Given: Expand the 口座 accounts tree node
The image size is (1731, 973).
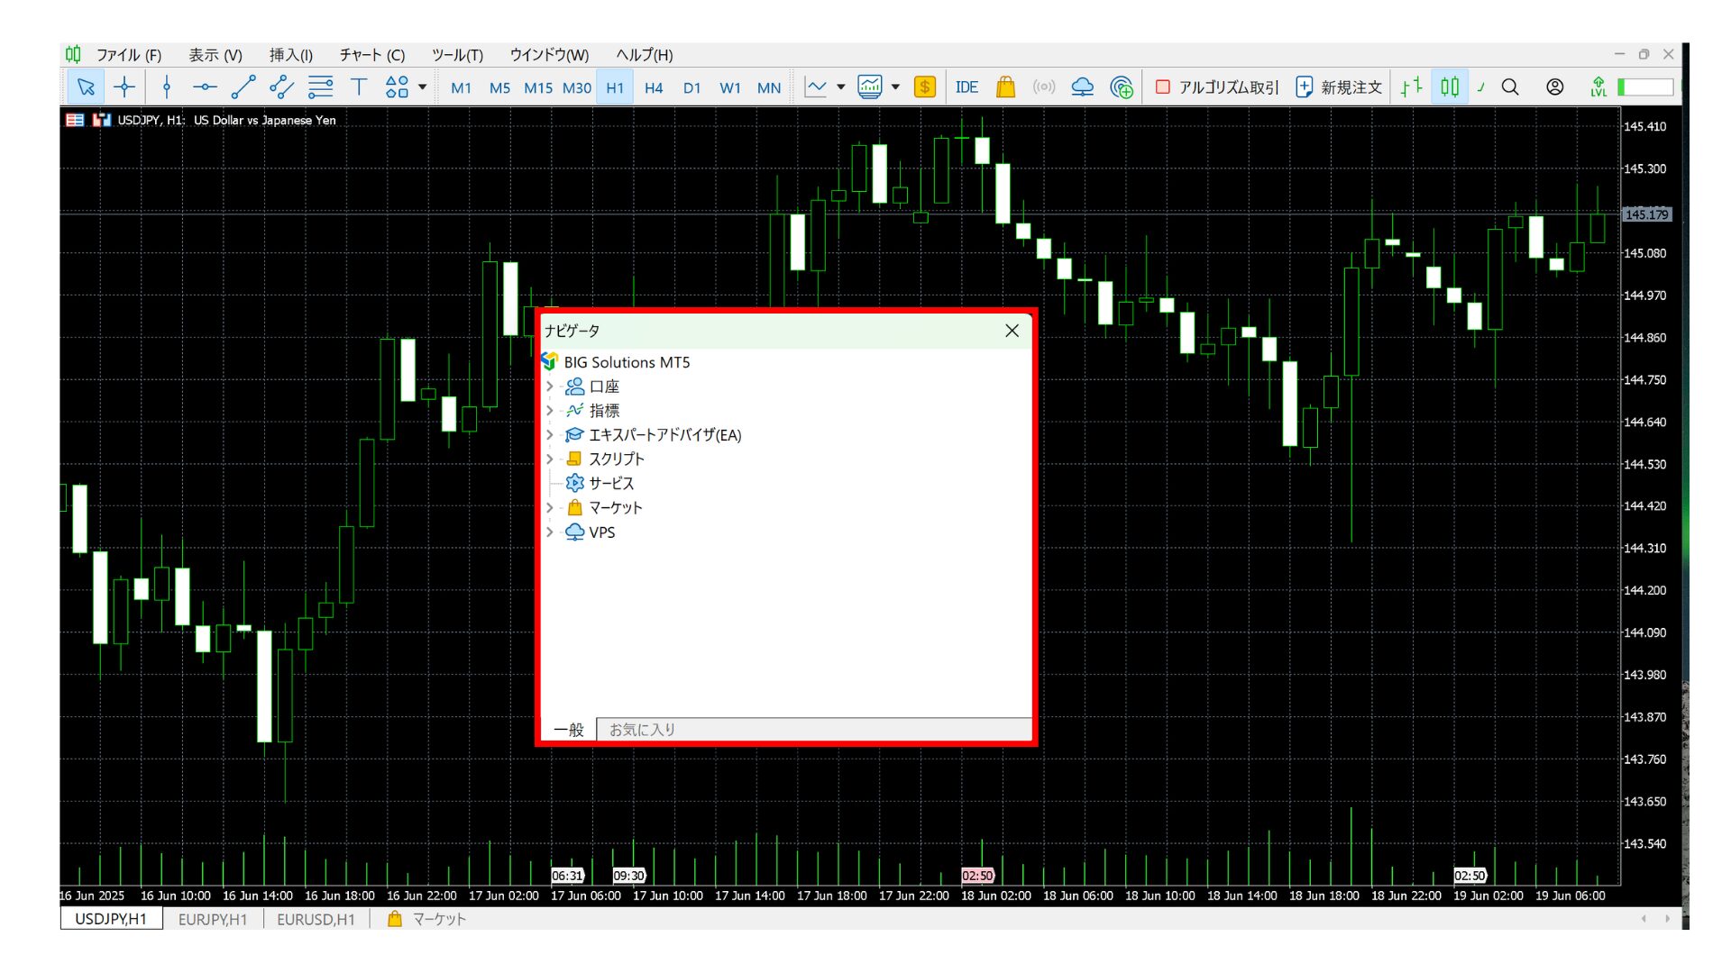Looking at the screenshot, I should click(x=550, y=386).
